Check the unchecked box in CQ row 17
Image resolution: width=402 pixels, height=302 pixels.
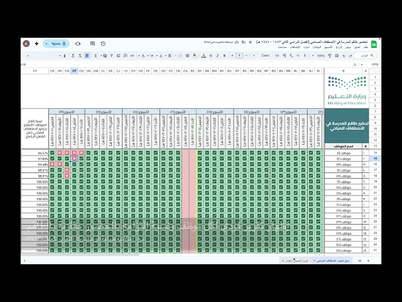coord(67,170)
